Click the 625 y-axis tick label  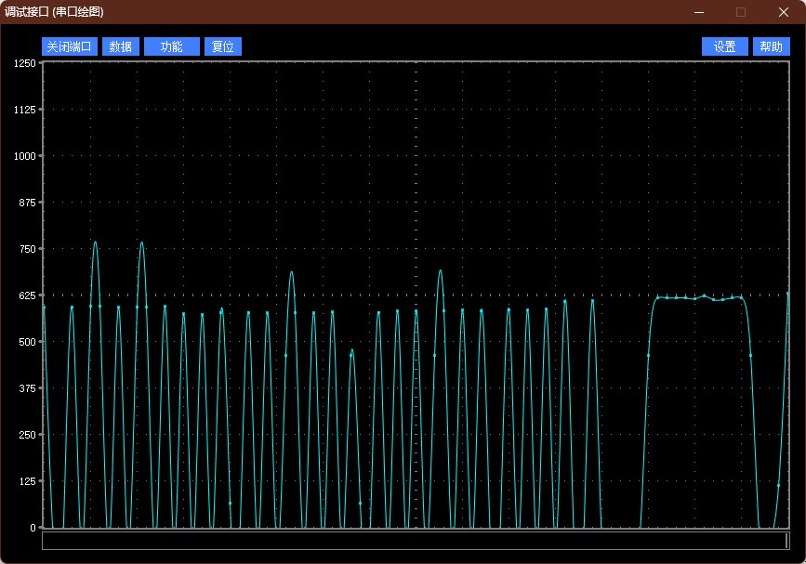tap(27, 295)
